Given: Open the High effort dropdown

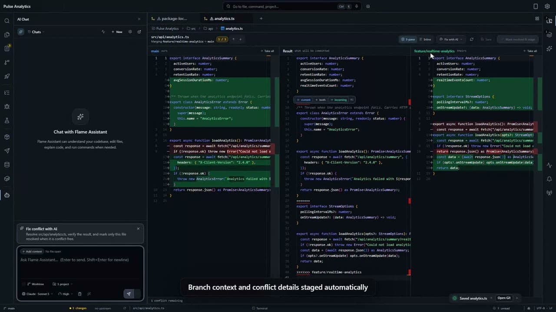Looking at the screenshot, I should click(x=65, y=294).
